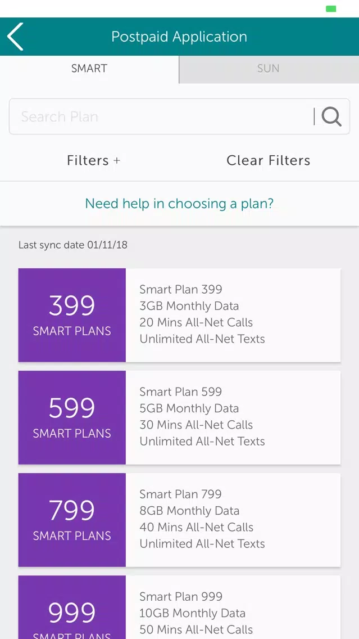Click Clear Filters
Image resolution: width=359 pixels, height=639 pixels.
coord(268,160)
